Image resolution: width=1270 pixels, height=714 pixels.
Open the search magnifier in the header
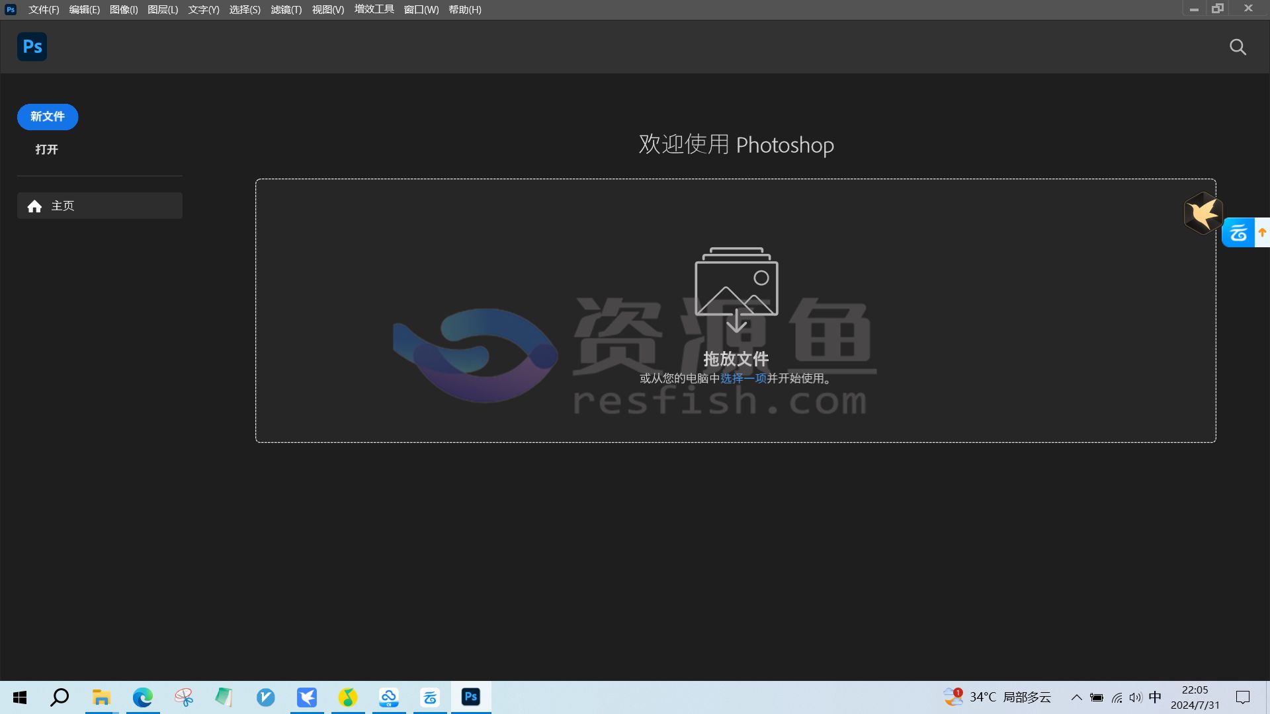click(x=1238, y=47)
